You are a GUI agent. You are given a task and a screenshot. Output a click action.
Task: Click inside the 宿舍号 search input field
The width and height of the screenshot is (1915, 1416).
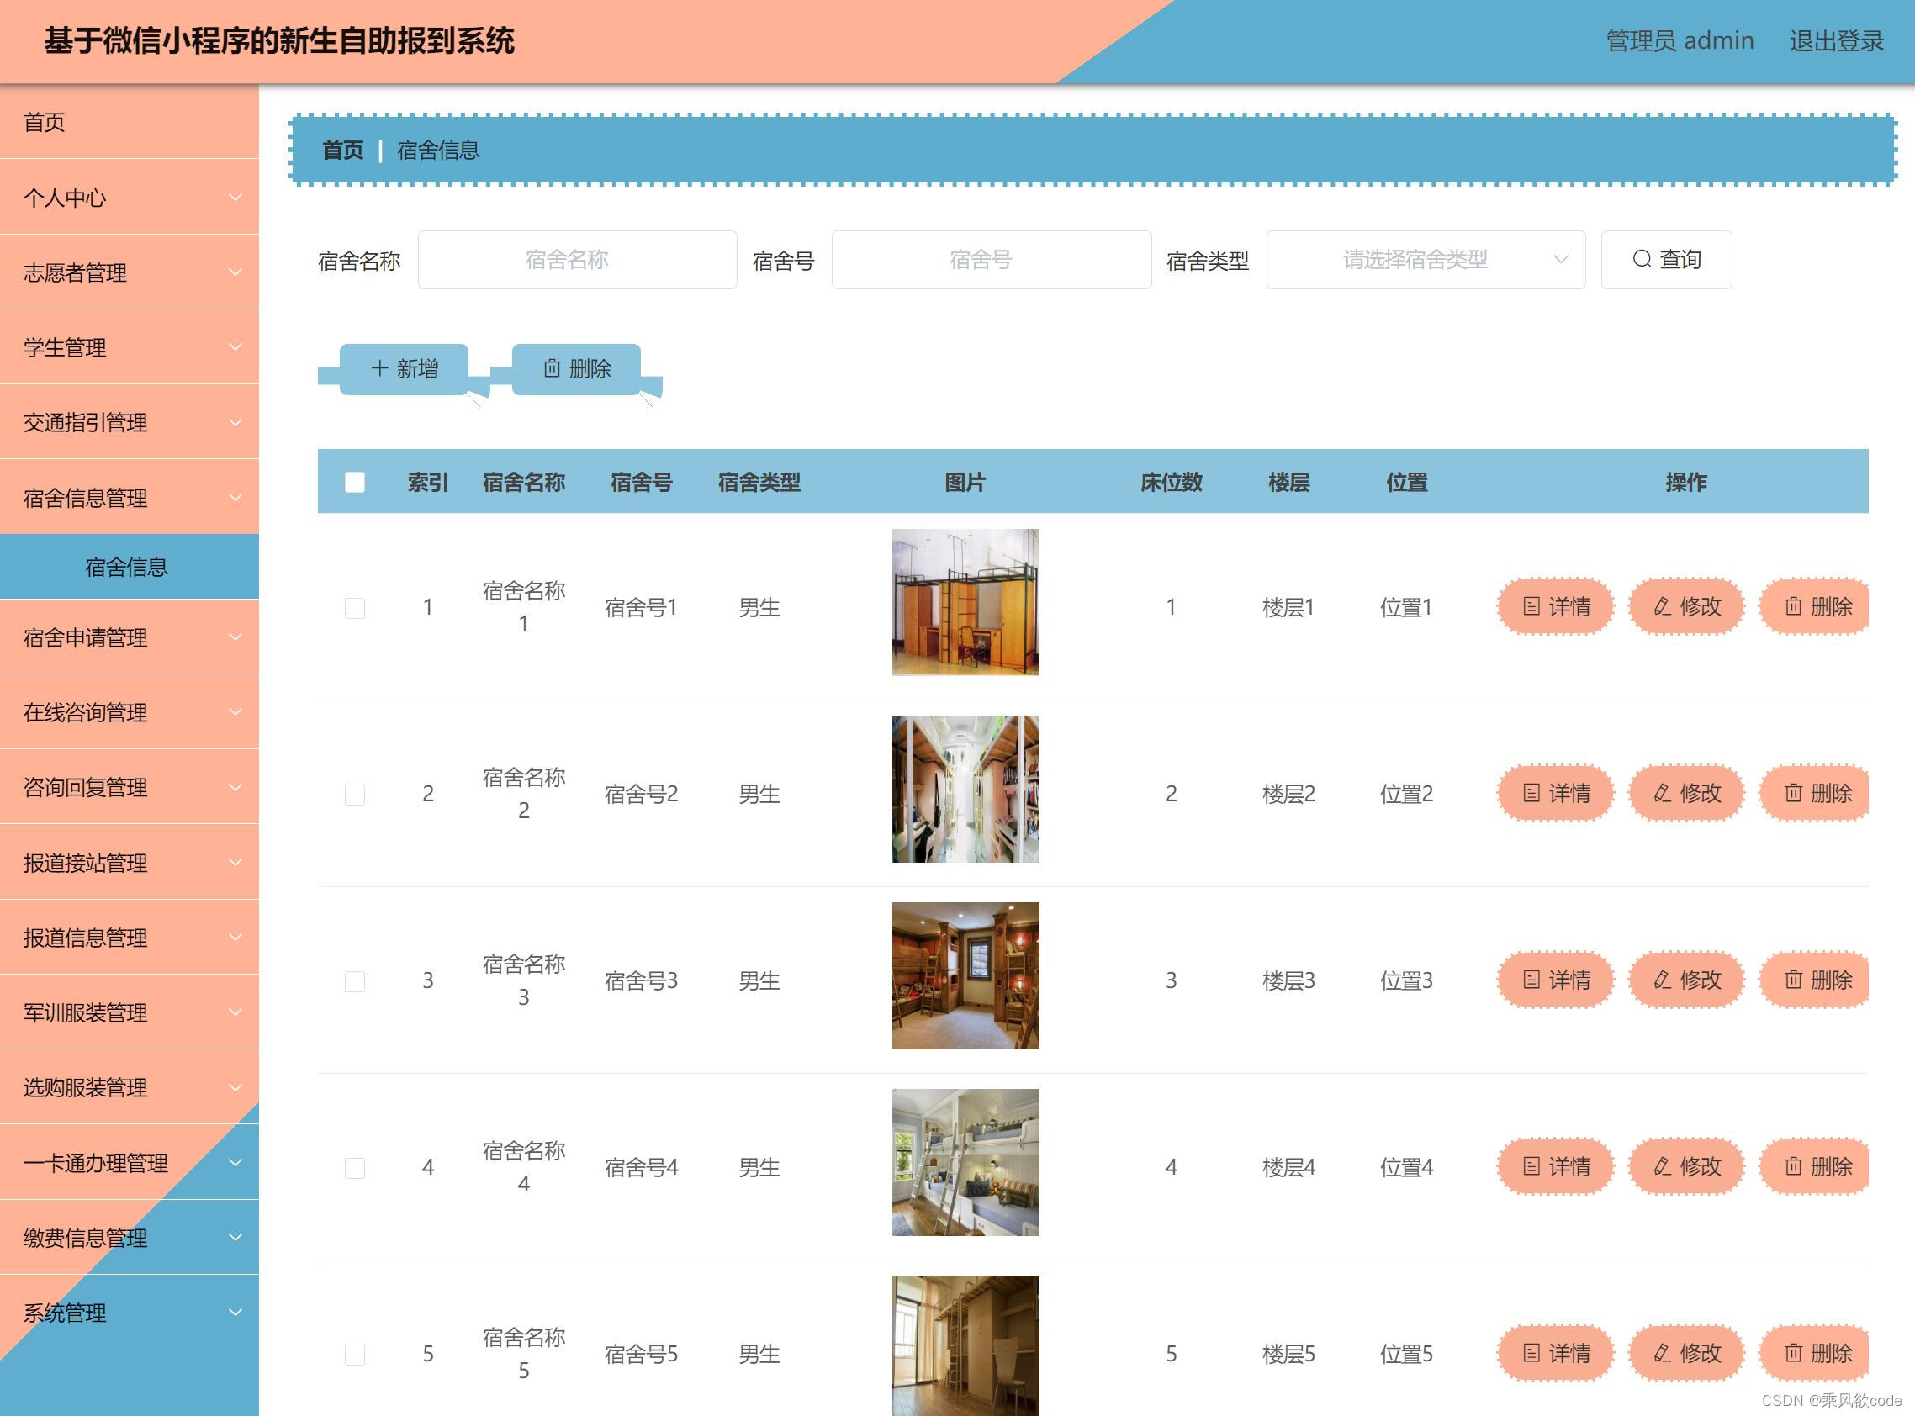click(x=991, y=259)
